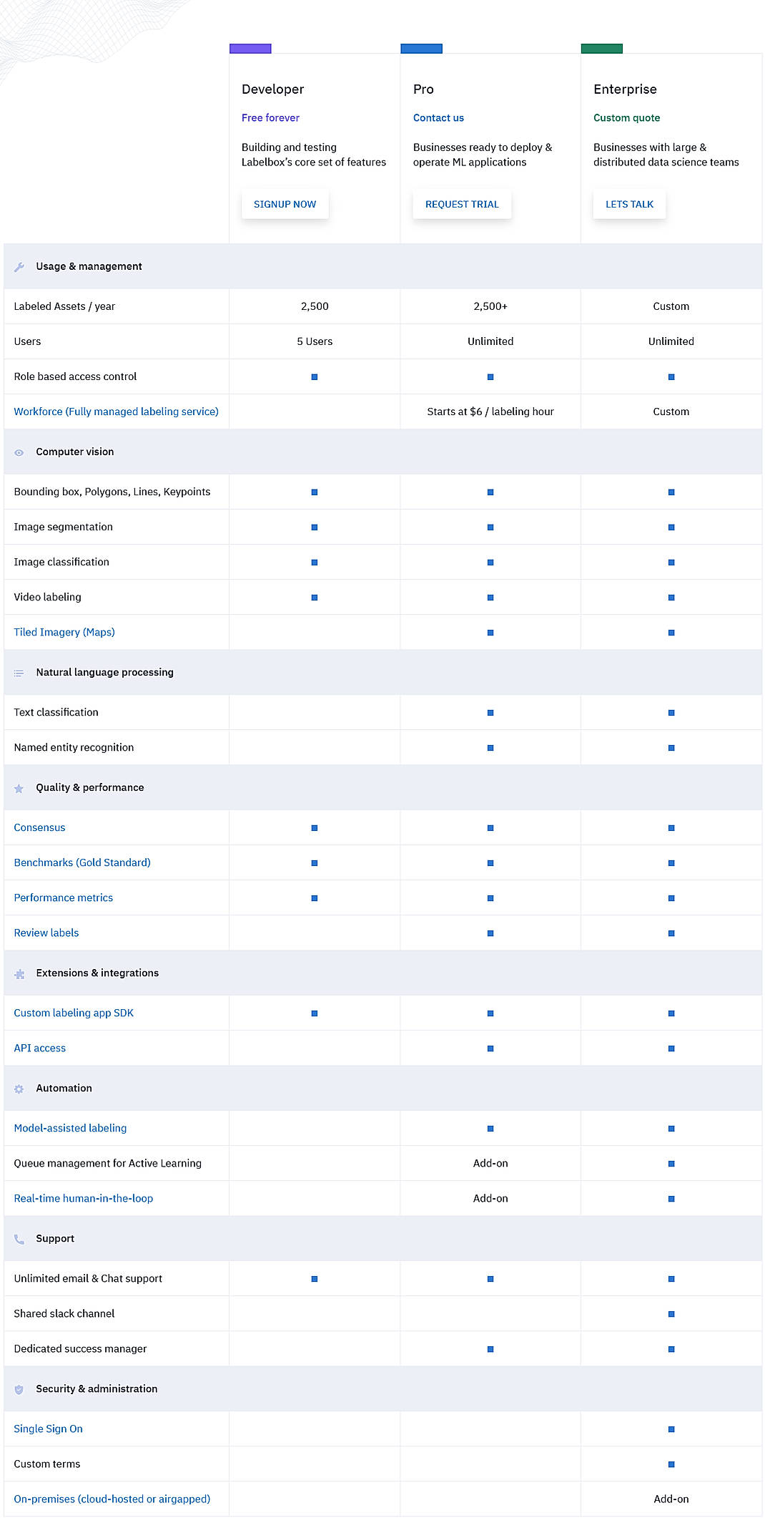Click the Add-on label for Queue management
This screenshot has height=1518, width=765.
490,1163
